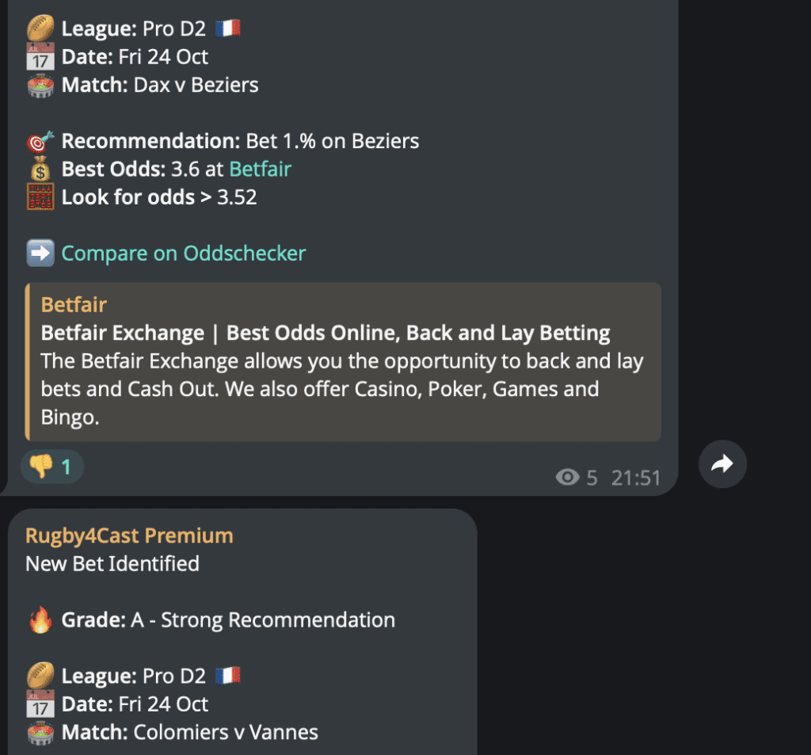Click the target emoji beside Recommendation
The height and width of the screenshot is (755, 811).
click(x=40, y=142)
